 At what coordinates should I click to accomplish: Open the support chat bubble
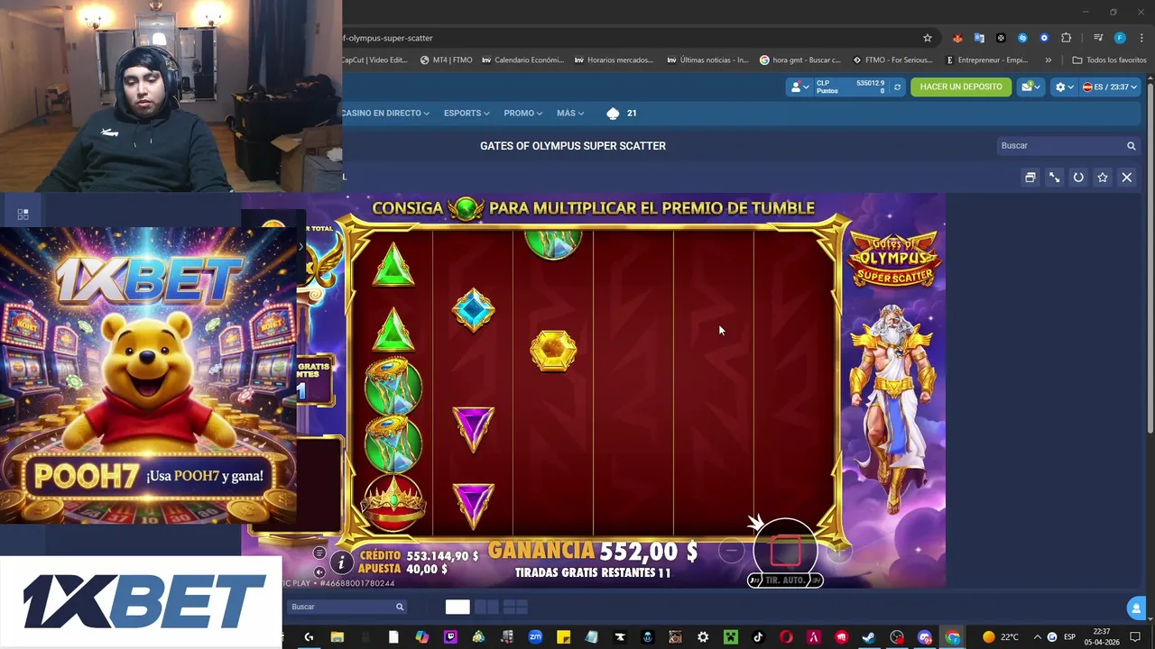click(1136, 608)
